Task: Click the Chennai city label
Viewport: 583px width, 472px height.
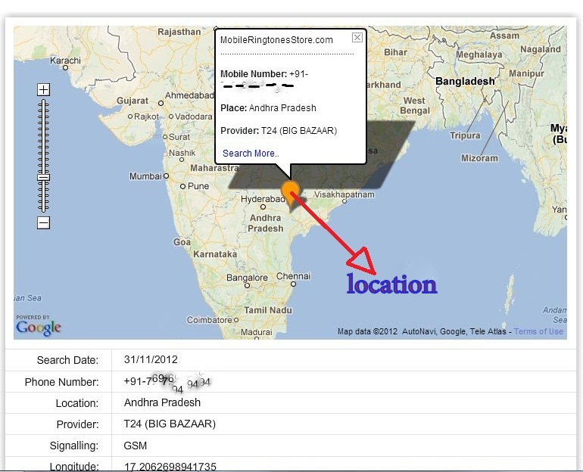Action: [293, 276]
